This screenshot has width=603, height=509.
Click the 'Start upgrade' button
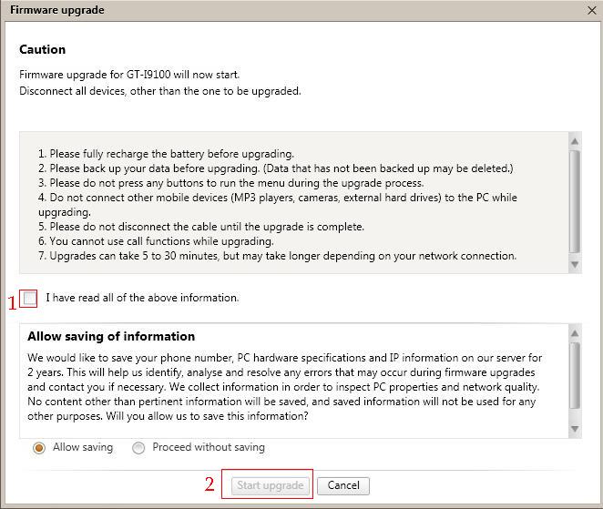click(x=270, y=485)
